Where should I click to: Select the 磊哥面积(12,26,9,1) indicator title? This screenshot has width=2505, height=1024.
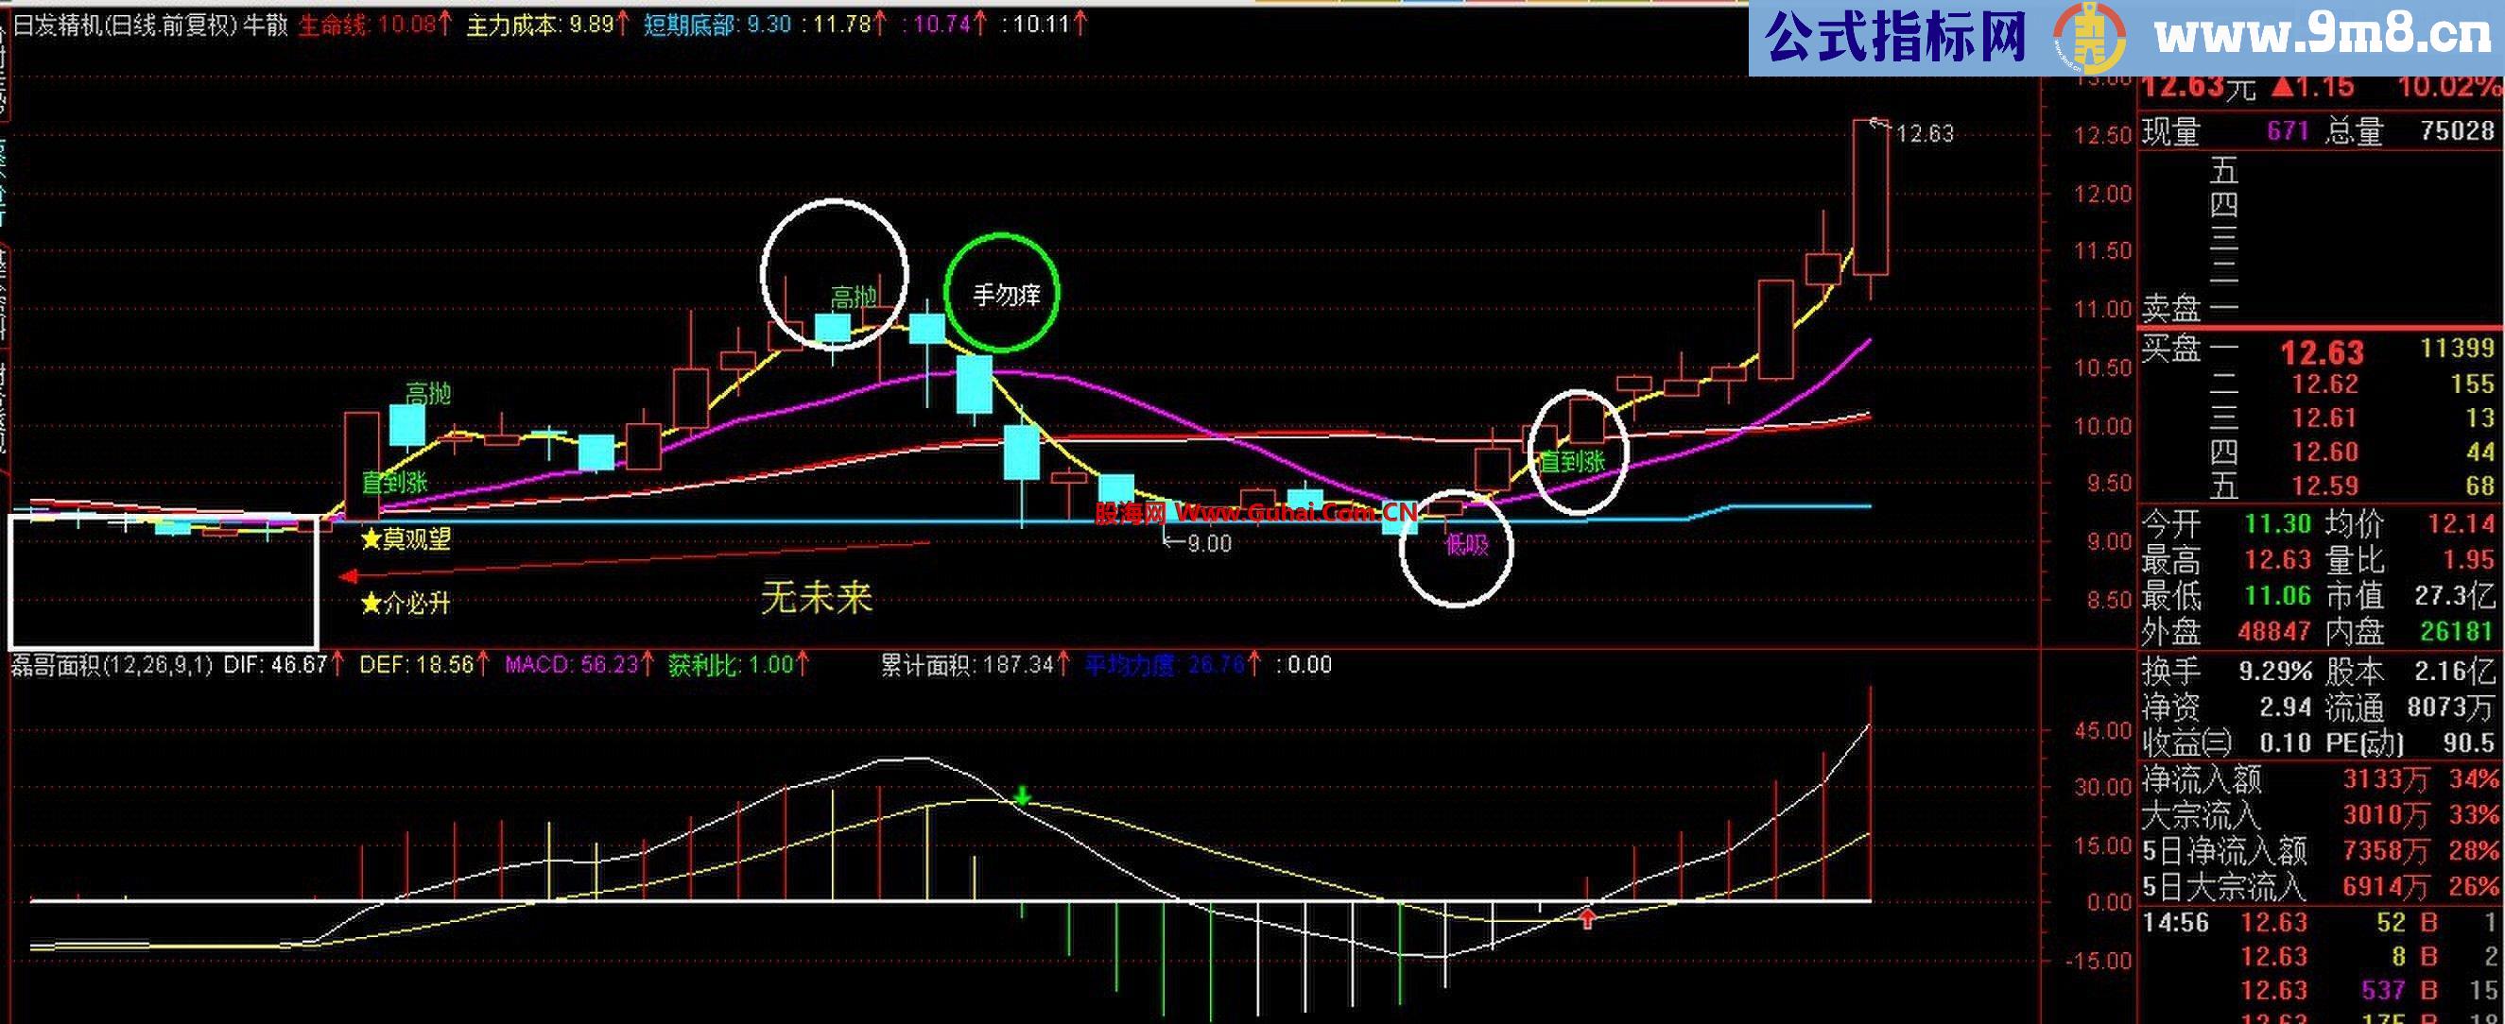112,664
